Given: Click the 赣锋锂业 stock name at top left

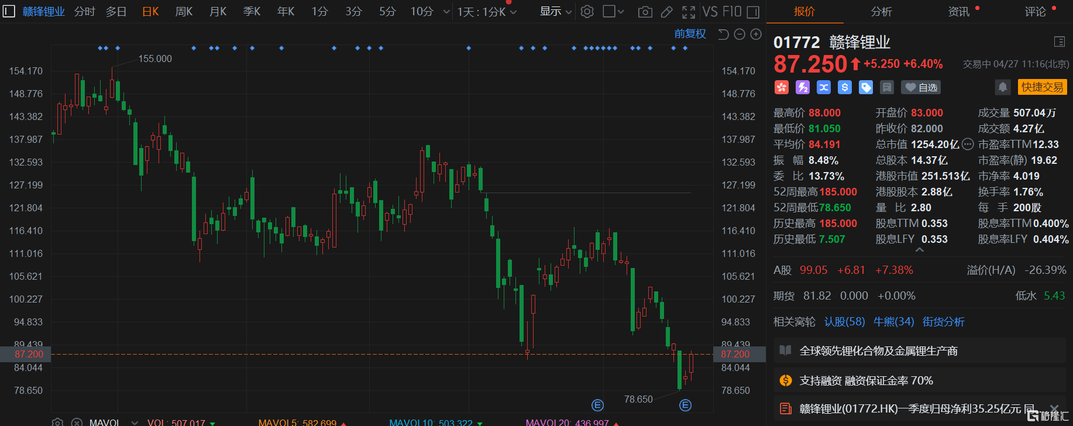Looking at the screenshot, I should coord(43,12).
